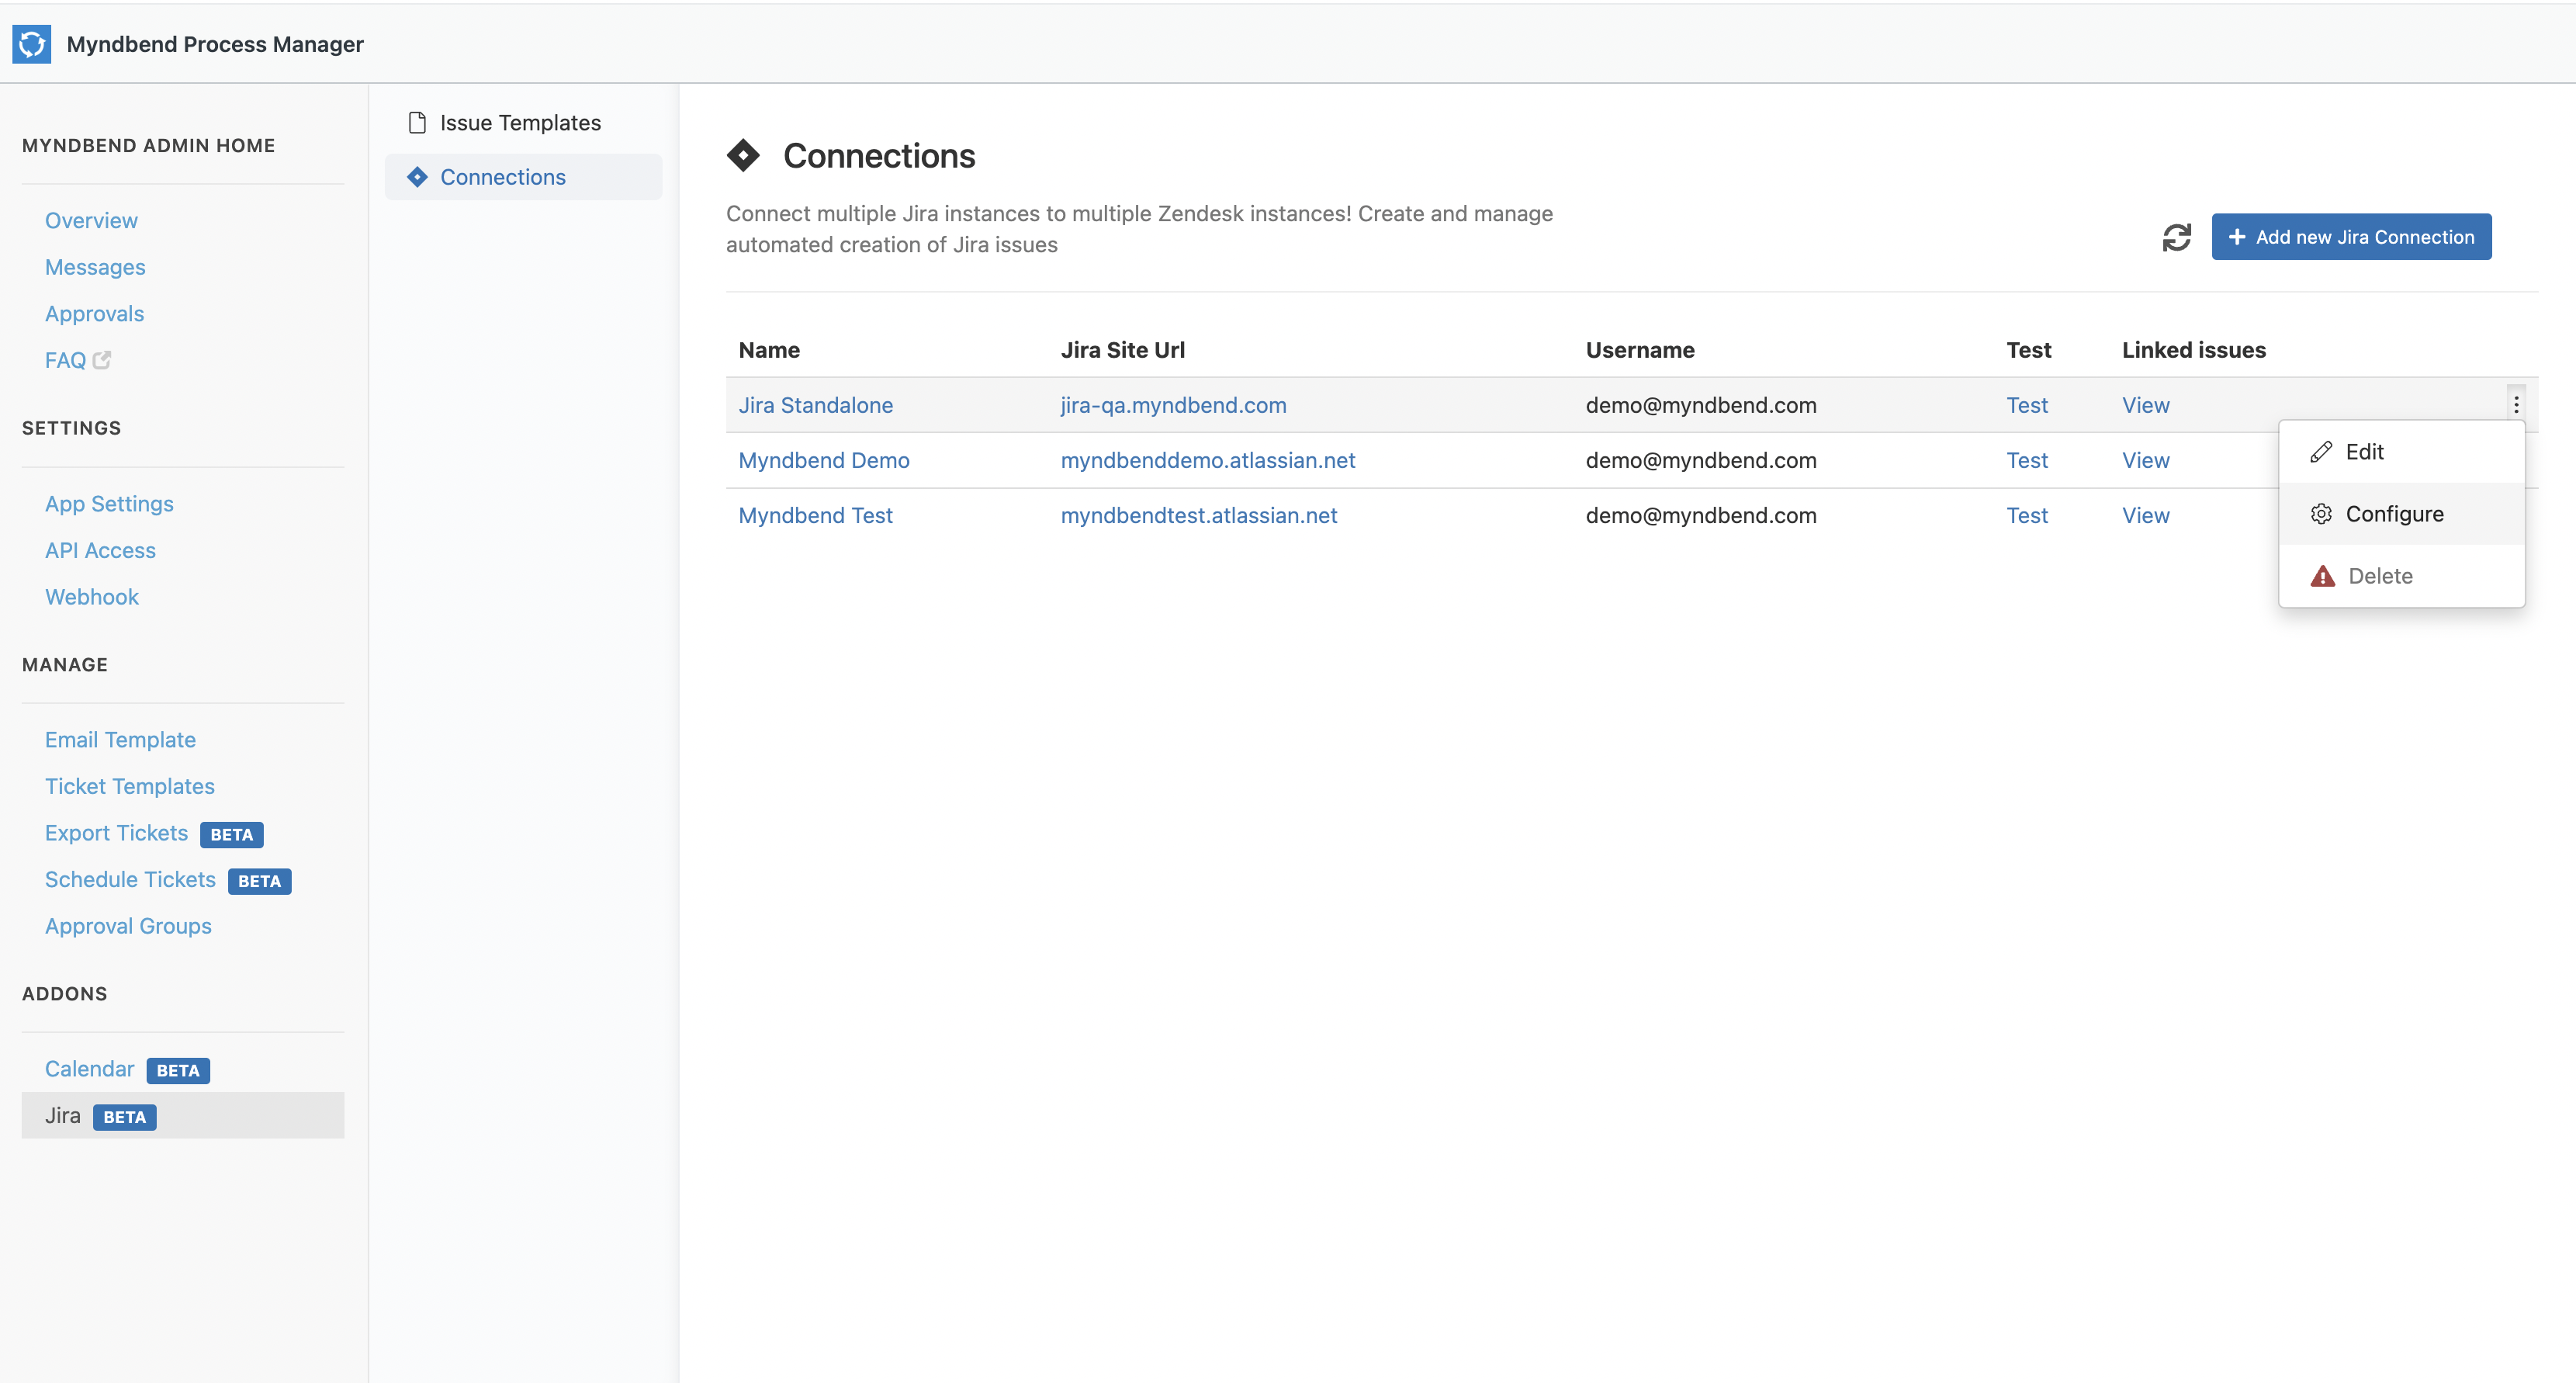The height and width of the screenshot is (1383, 2576).
Task: Switch to the Issue Templates tab
Action: 520,123
